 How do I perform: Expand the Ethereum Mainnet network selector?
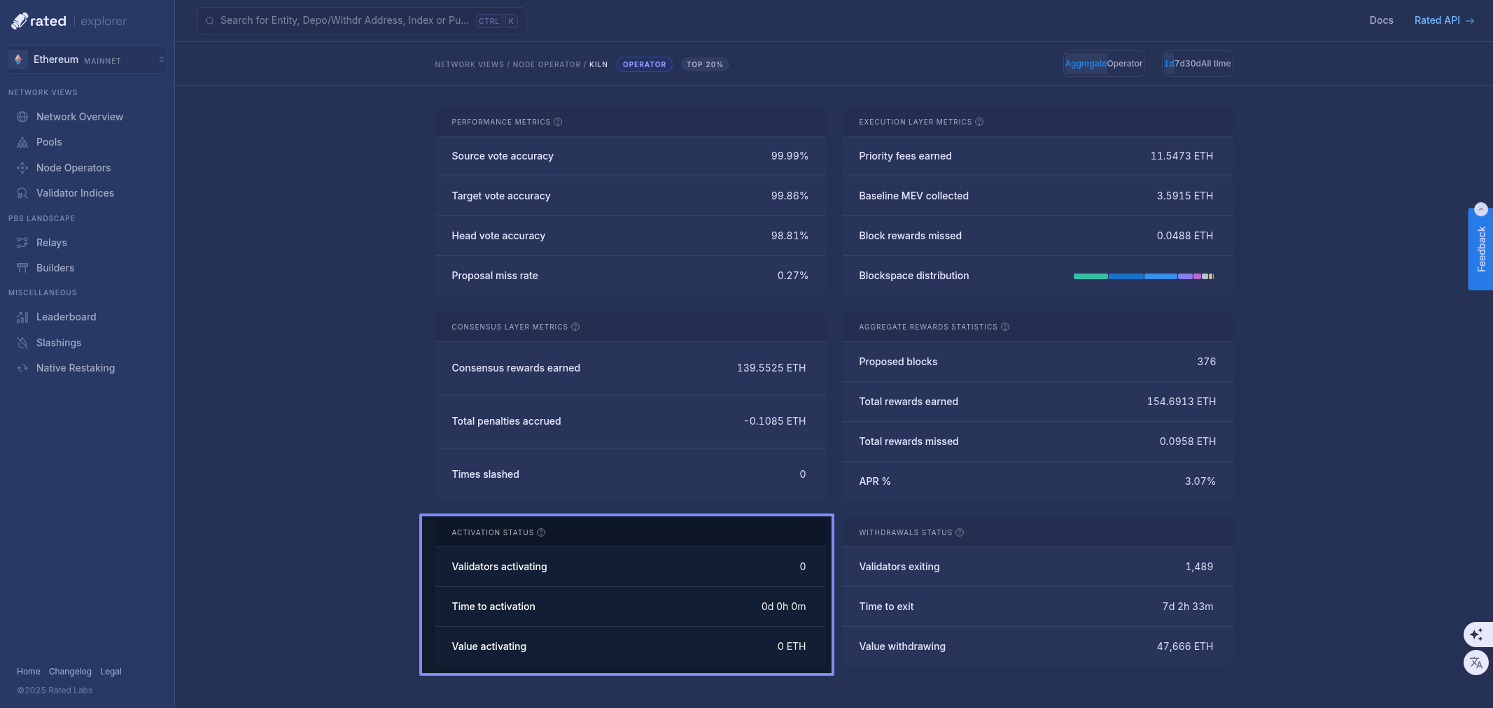(x=87, y=60)
